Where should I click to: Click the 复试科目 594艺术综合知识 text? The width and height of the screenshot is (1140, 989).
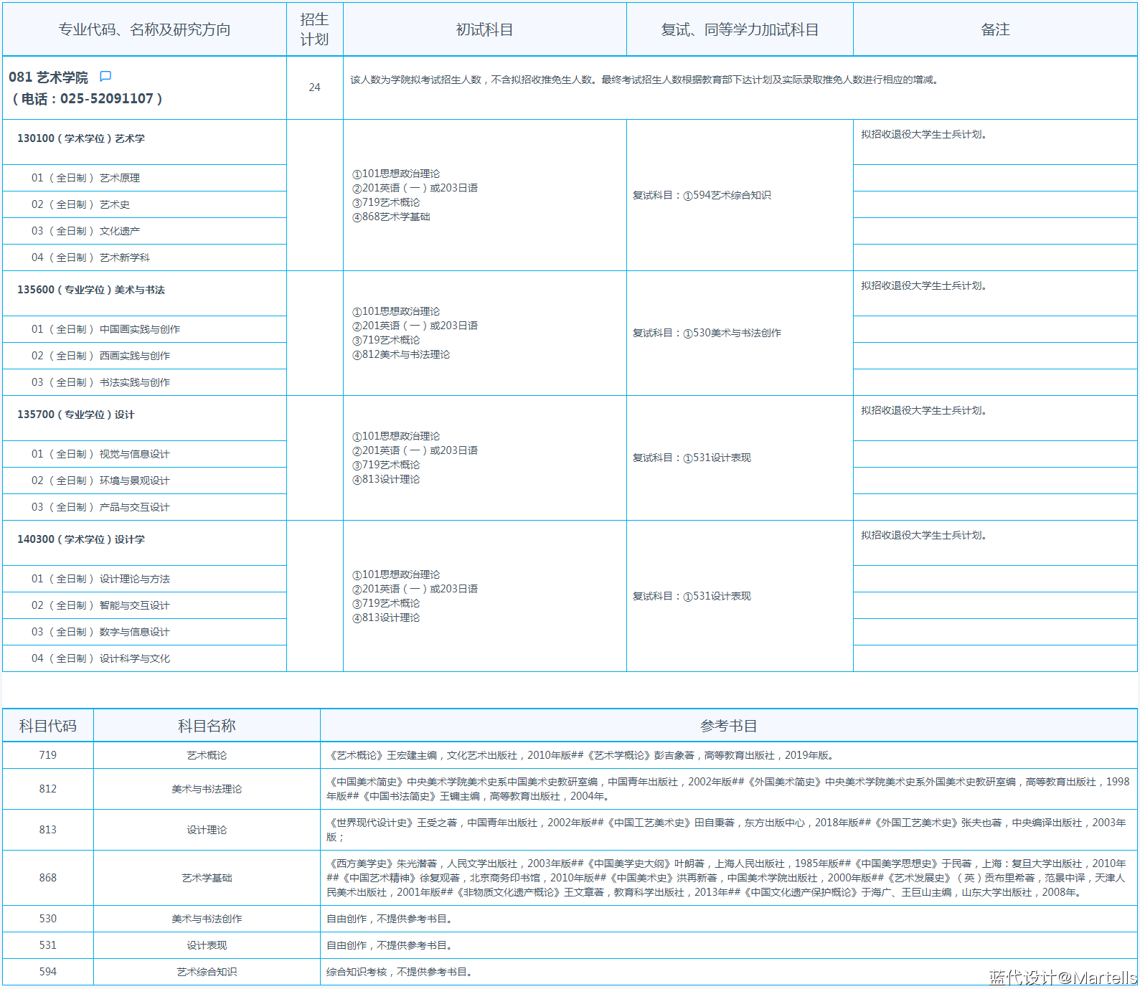[x=702, y=195]
